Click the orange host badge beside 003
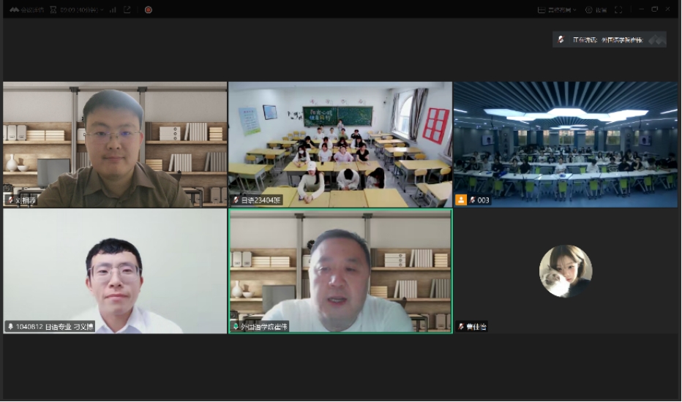Screen dimensions: 682x402 (461, 200)
